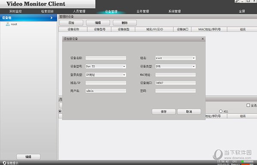The width and height of the screenshot is (257, 165).
Task: Click the 信息提示 shield icon
Action: [x=4, y=163]
